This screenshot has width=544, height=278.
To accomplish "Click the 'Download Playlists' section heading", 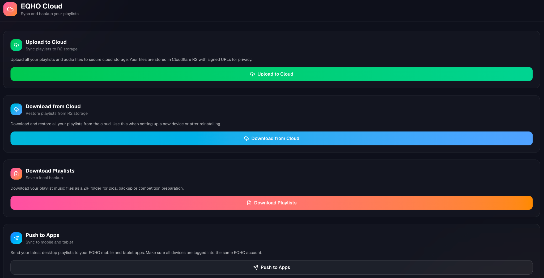I will pyautogui.click(x=50, y=171).
